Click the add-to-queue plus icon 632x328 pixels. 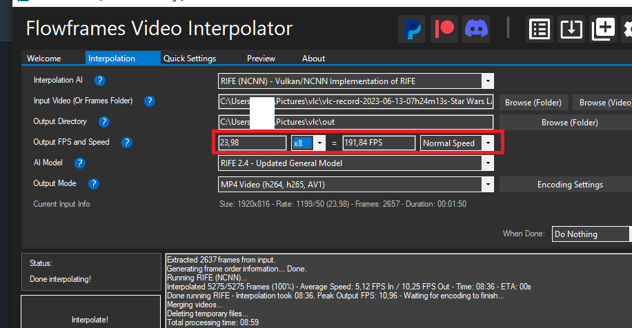[603, 29]
